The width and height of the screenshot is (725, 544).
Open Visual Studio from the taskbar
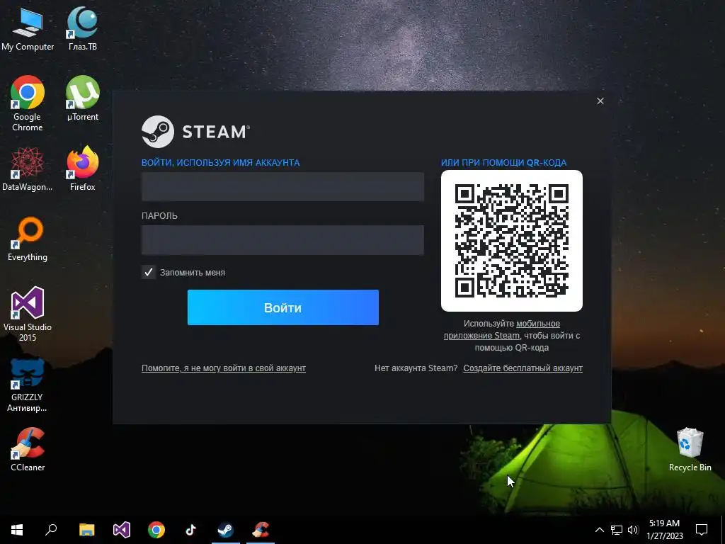[x=122, y=530]
